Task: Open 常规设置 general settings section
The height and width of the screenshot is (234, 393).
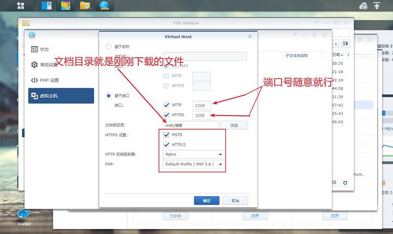Action: point(61,65)
